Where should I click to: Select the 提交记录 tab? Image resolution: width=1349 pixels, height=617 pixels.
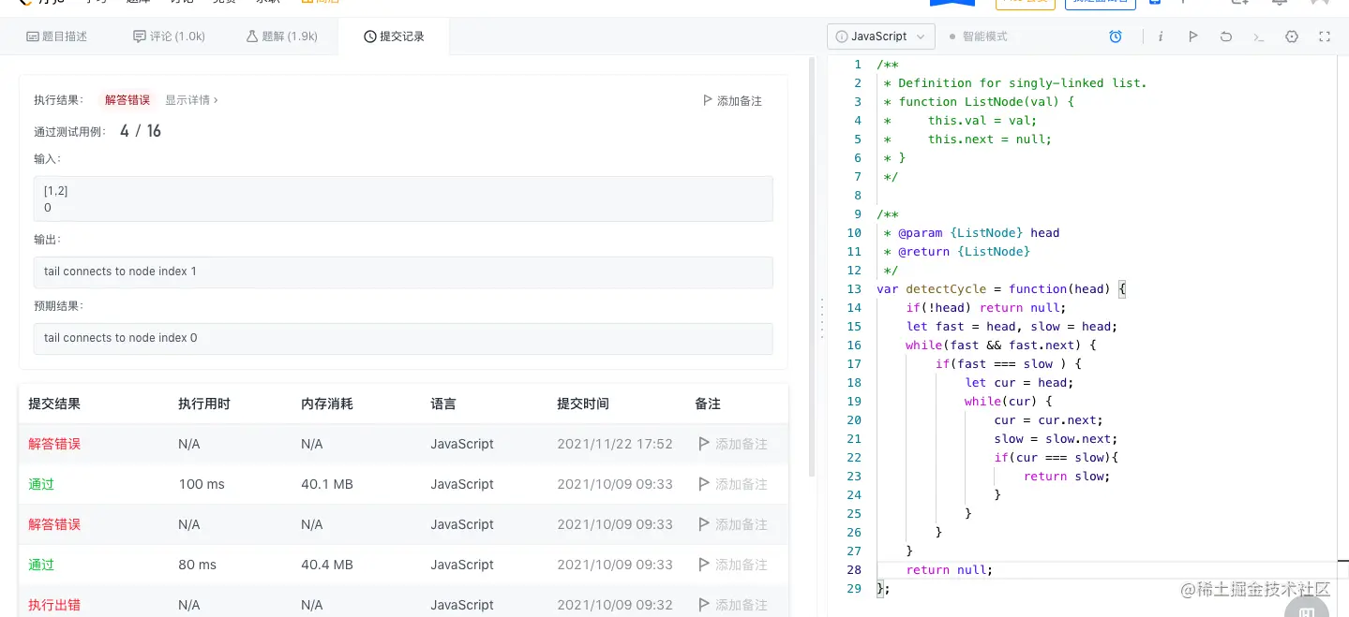pos(394,37)
